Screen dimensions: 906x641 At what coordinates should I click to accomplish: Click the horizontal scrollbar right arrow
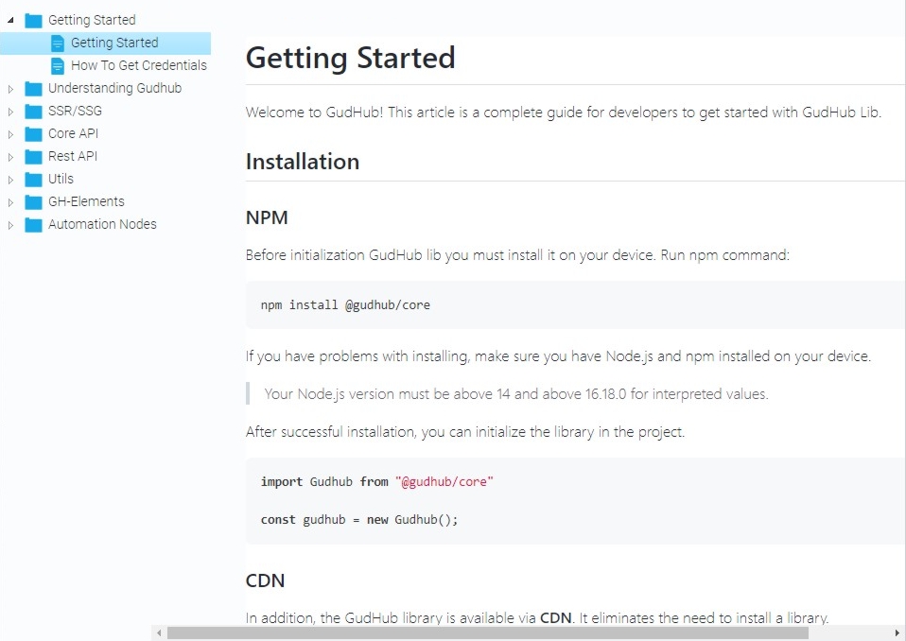pos(897,632)
